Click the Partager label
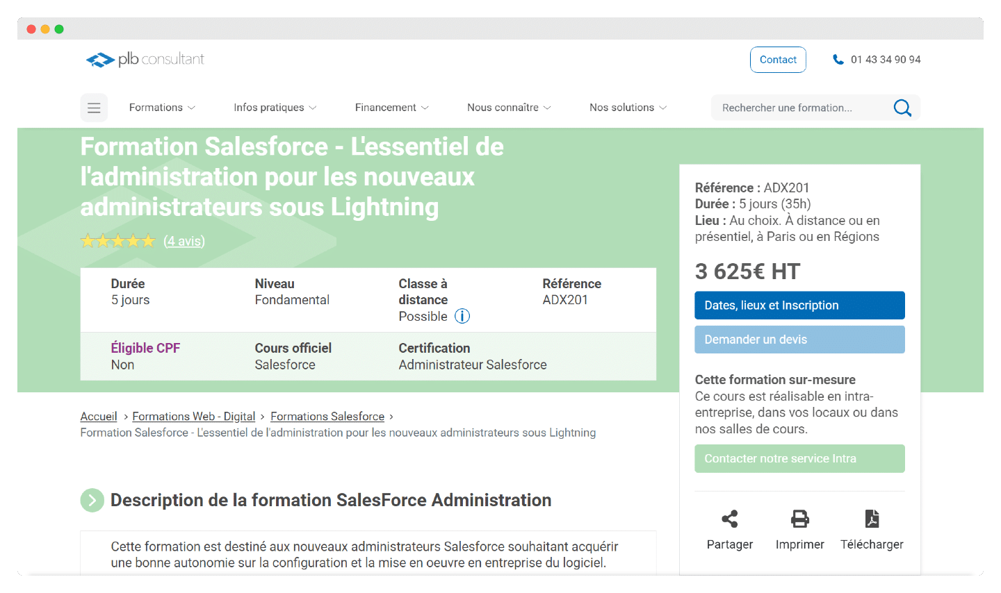Image resolution: width=1001 pixels, height=593 pixels. (x=730, y=544)
